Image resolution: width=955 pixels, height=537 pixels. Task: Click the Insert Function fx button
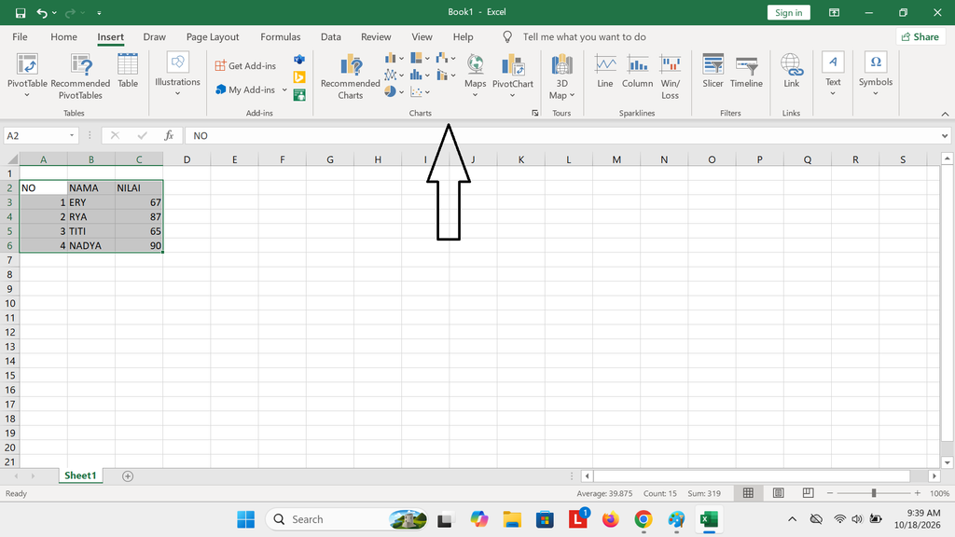tap(169, 135)
